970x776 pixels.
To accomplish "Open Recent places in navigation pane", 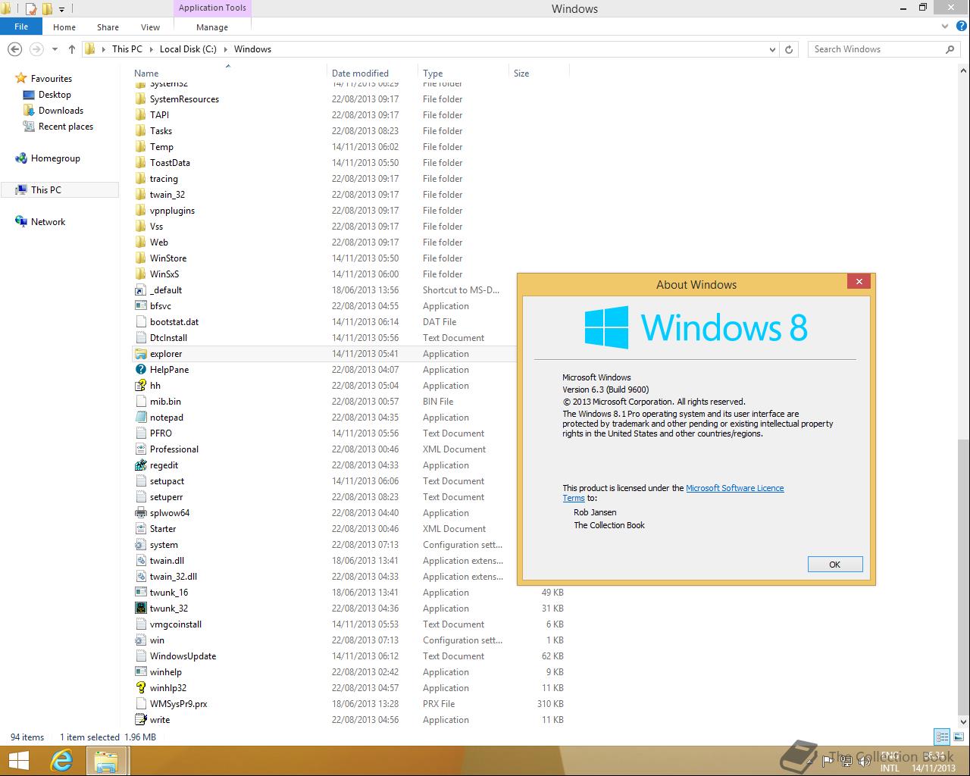I will coord(66,127).
